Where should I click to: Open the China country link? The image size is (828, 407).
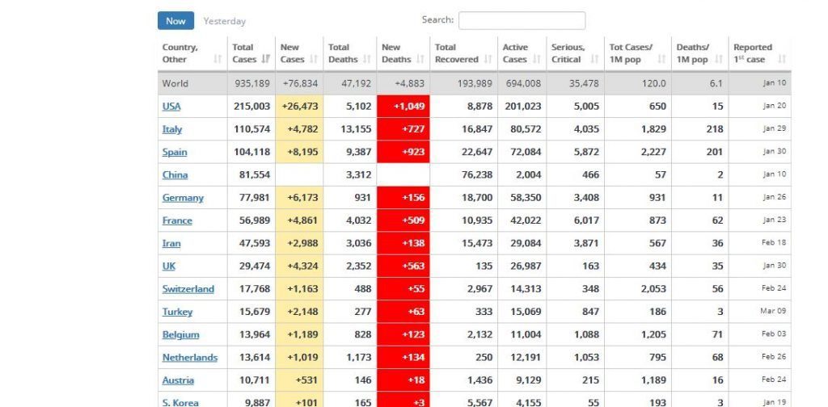(175, 174)
